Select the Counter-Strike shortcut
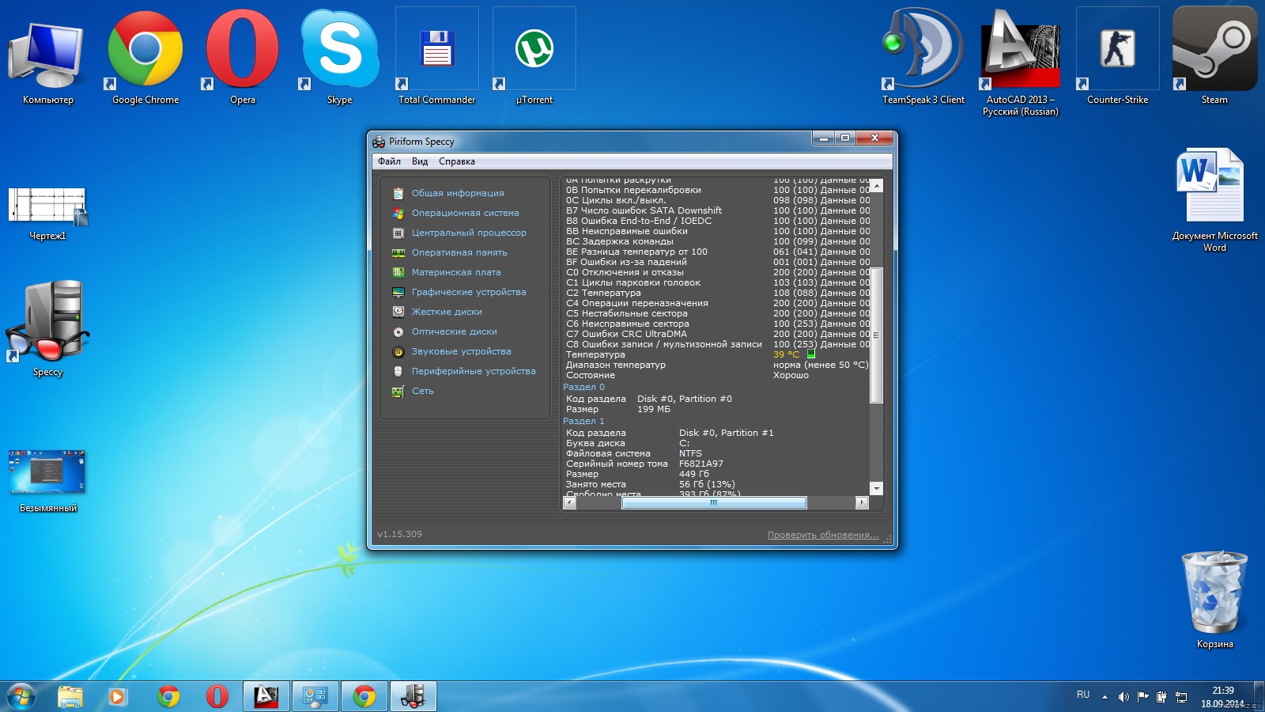This screenshot has width=1265, height=712. [1118, 57]
